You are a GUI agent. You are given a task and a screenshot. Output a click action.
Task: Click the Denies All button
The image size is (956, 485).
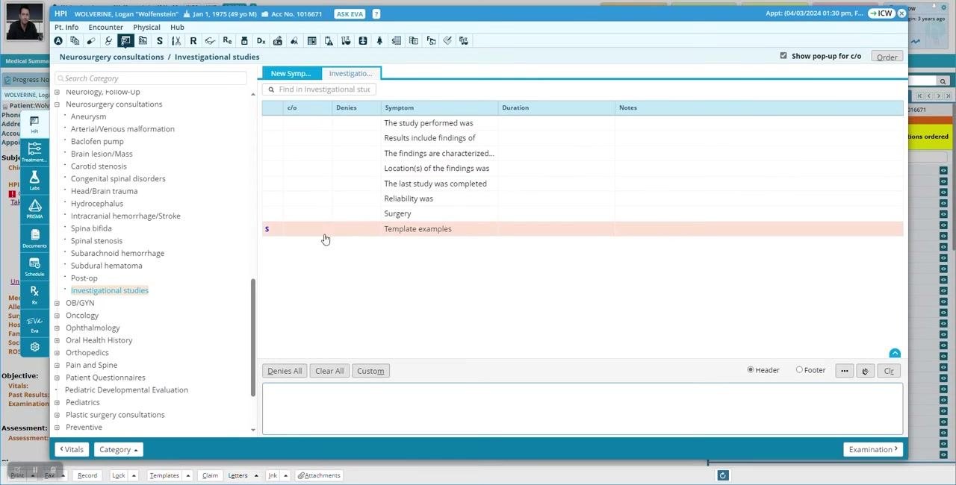(x=285, y=371)
